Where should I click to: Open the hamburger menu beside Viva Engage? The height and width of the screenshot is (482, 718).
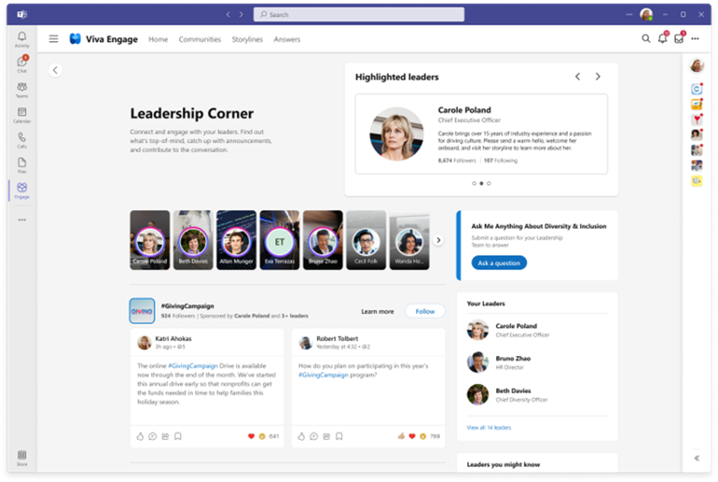(x=54, y=39)
